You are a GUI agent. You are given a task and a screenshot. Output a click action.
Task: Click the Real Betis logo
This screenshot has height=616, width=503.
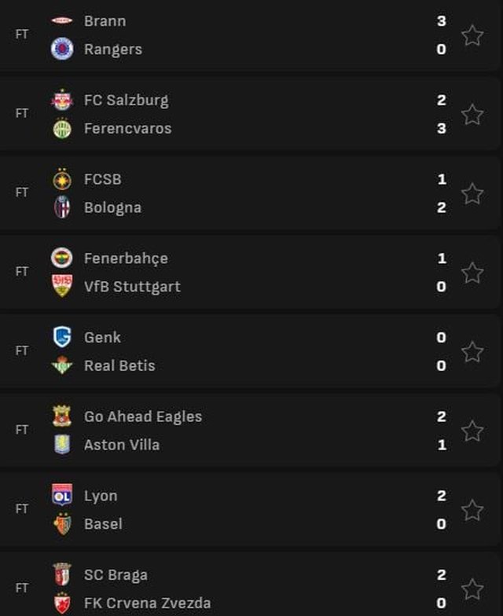(x=62, y=365)
